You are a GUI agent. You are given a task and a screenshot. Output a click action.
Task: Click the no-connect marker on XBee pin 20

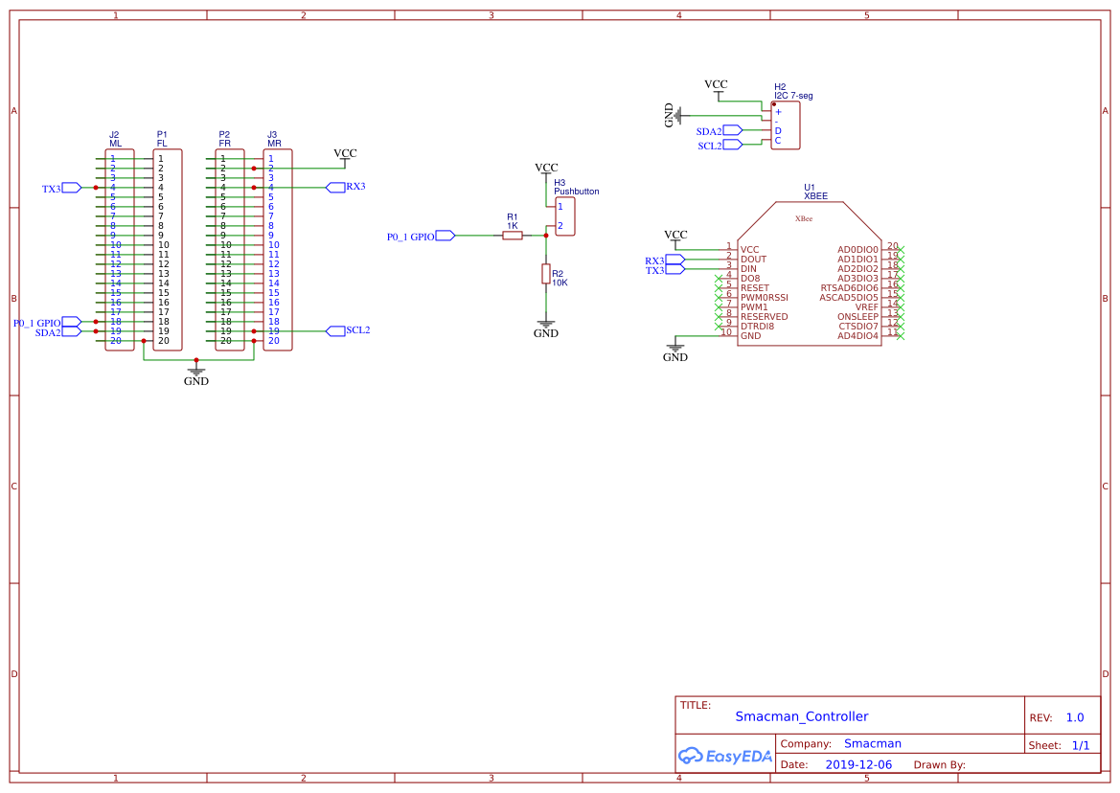(901, 250)
